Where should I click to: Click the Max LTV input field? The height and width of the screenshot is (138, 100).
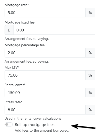(x=45, y=75)
